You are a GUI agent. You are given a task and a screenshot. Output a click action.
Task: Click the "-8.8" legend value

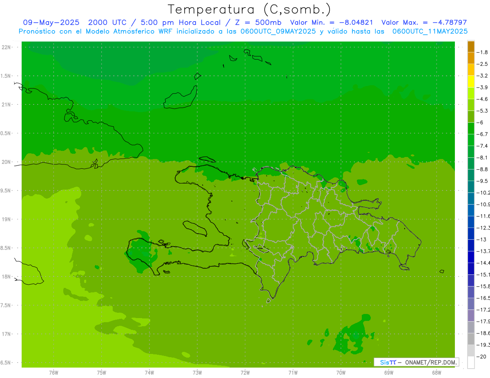(482, 169)
